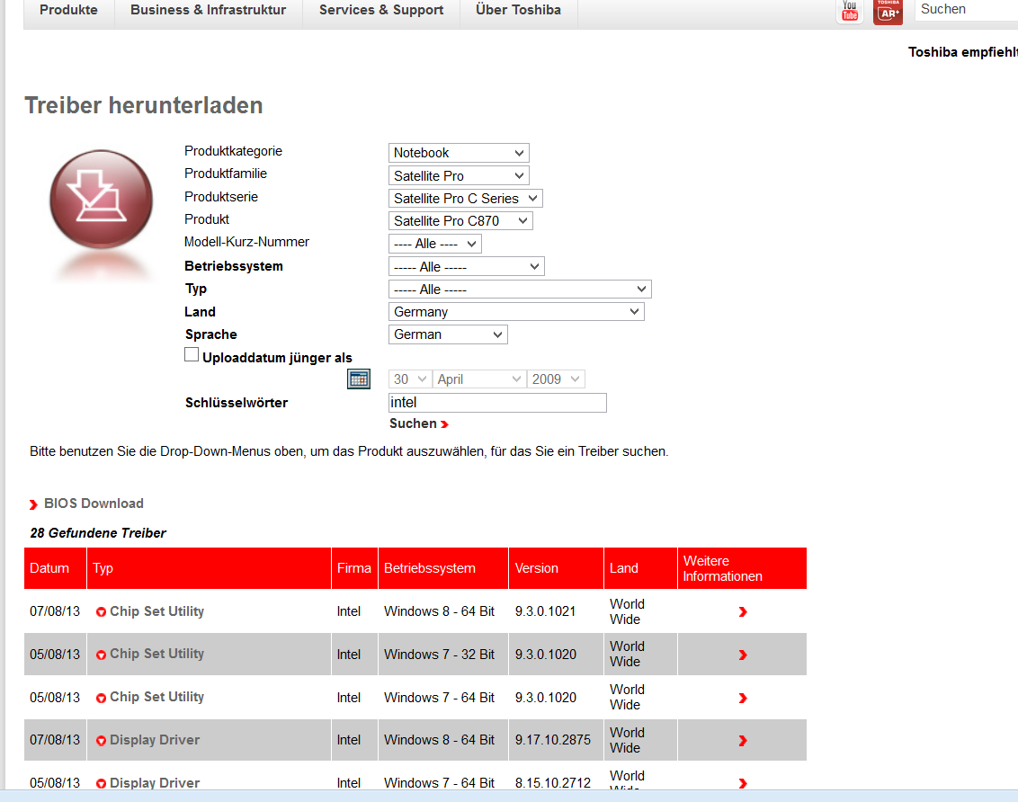Screen dimensions: 1018x802
Task: Open details arrow for 9.17.10.2875 row
Action: click(x=743, y=740)
